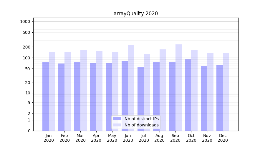This screenshot has height=147, width=265.
Task: Click the 1000 y-axis tick label
Action: (x=25, y=21)
